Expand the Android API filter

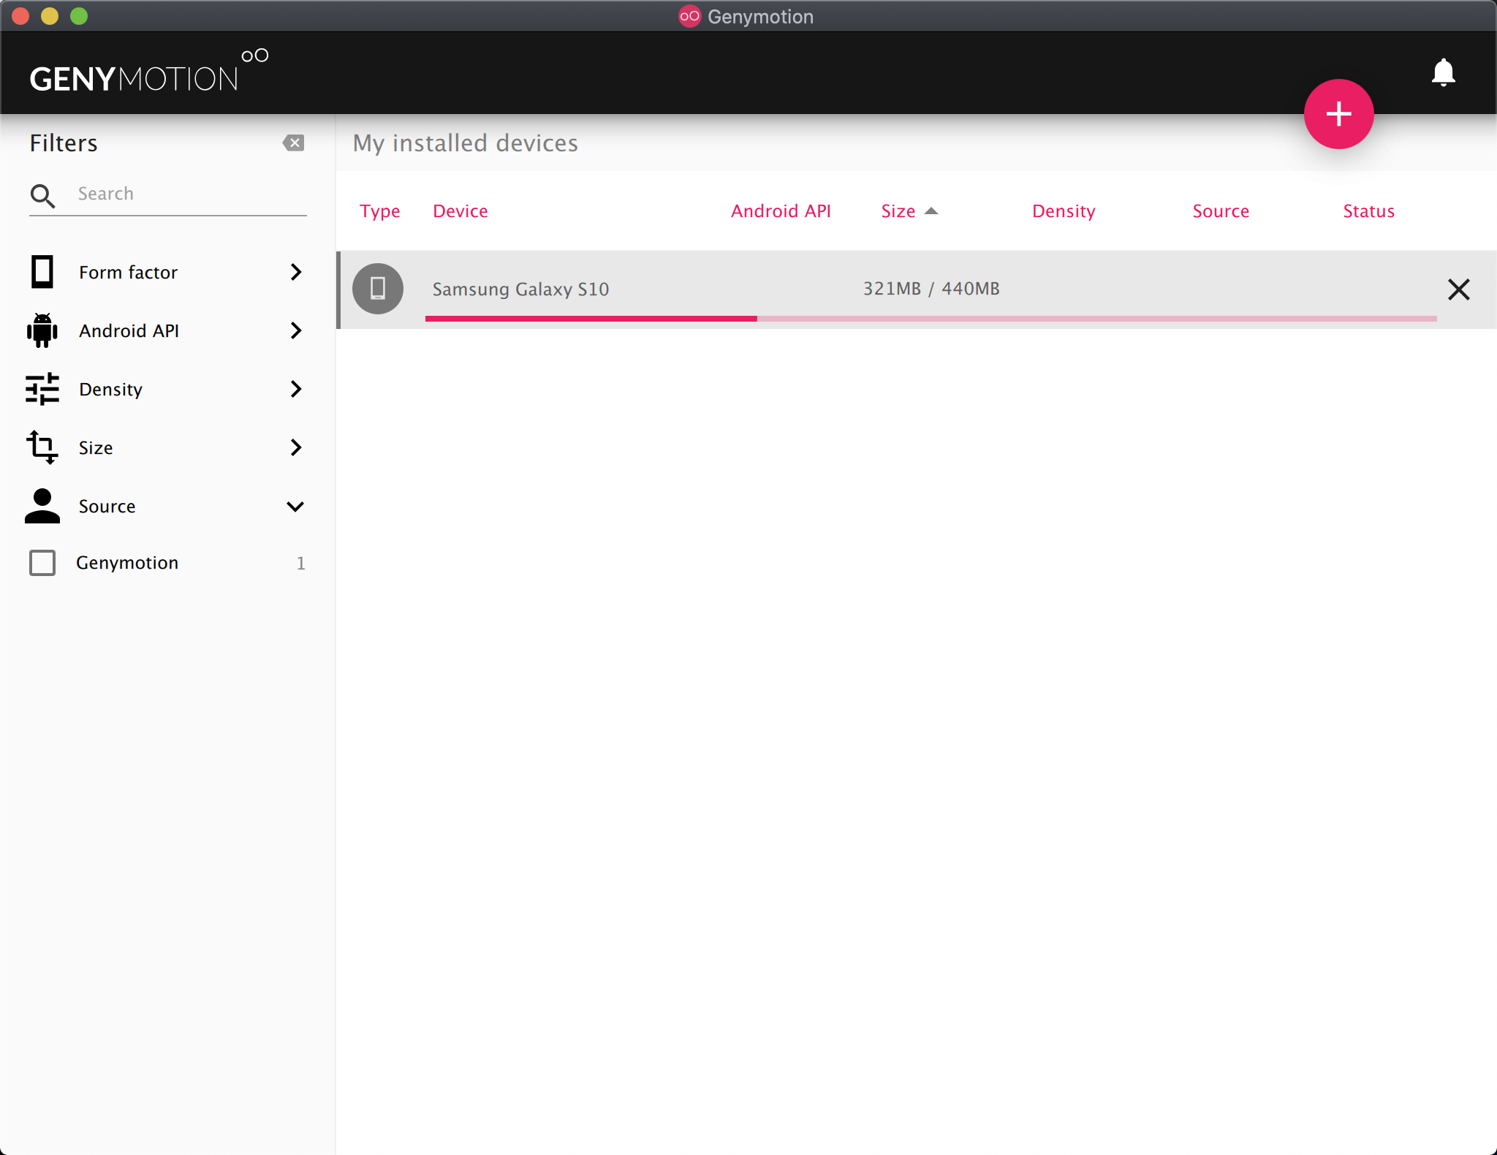295,330
